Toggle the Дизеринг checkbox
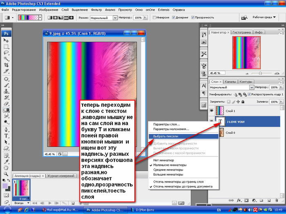 pos(174,18)
